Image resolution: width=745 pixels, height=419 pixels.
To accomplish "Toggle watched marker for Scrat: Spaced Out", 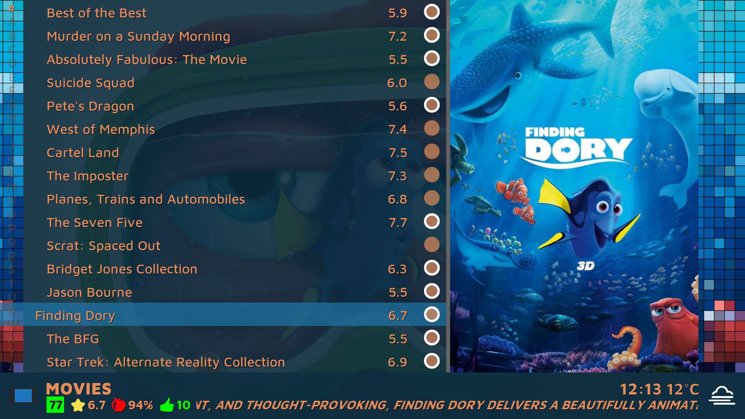I will coord(431,245).
